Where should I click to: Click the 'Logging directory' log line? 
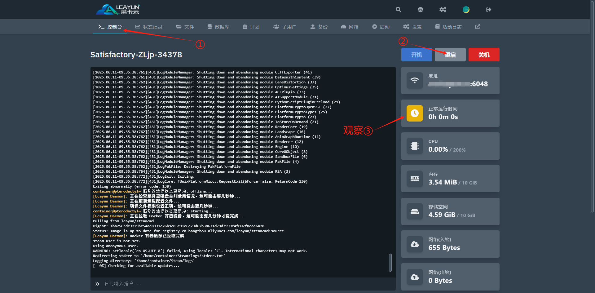point(144,261)
